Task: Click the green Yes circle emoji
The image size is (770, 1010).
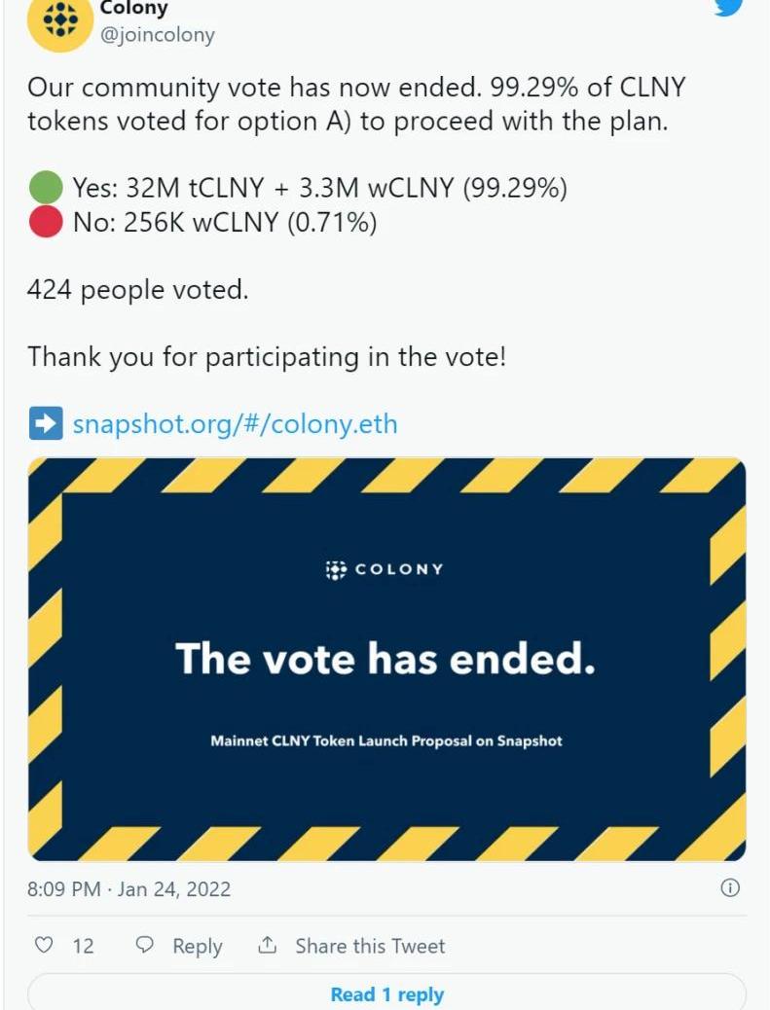Action: 46,188
